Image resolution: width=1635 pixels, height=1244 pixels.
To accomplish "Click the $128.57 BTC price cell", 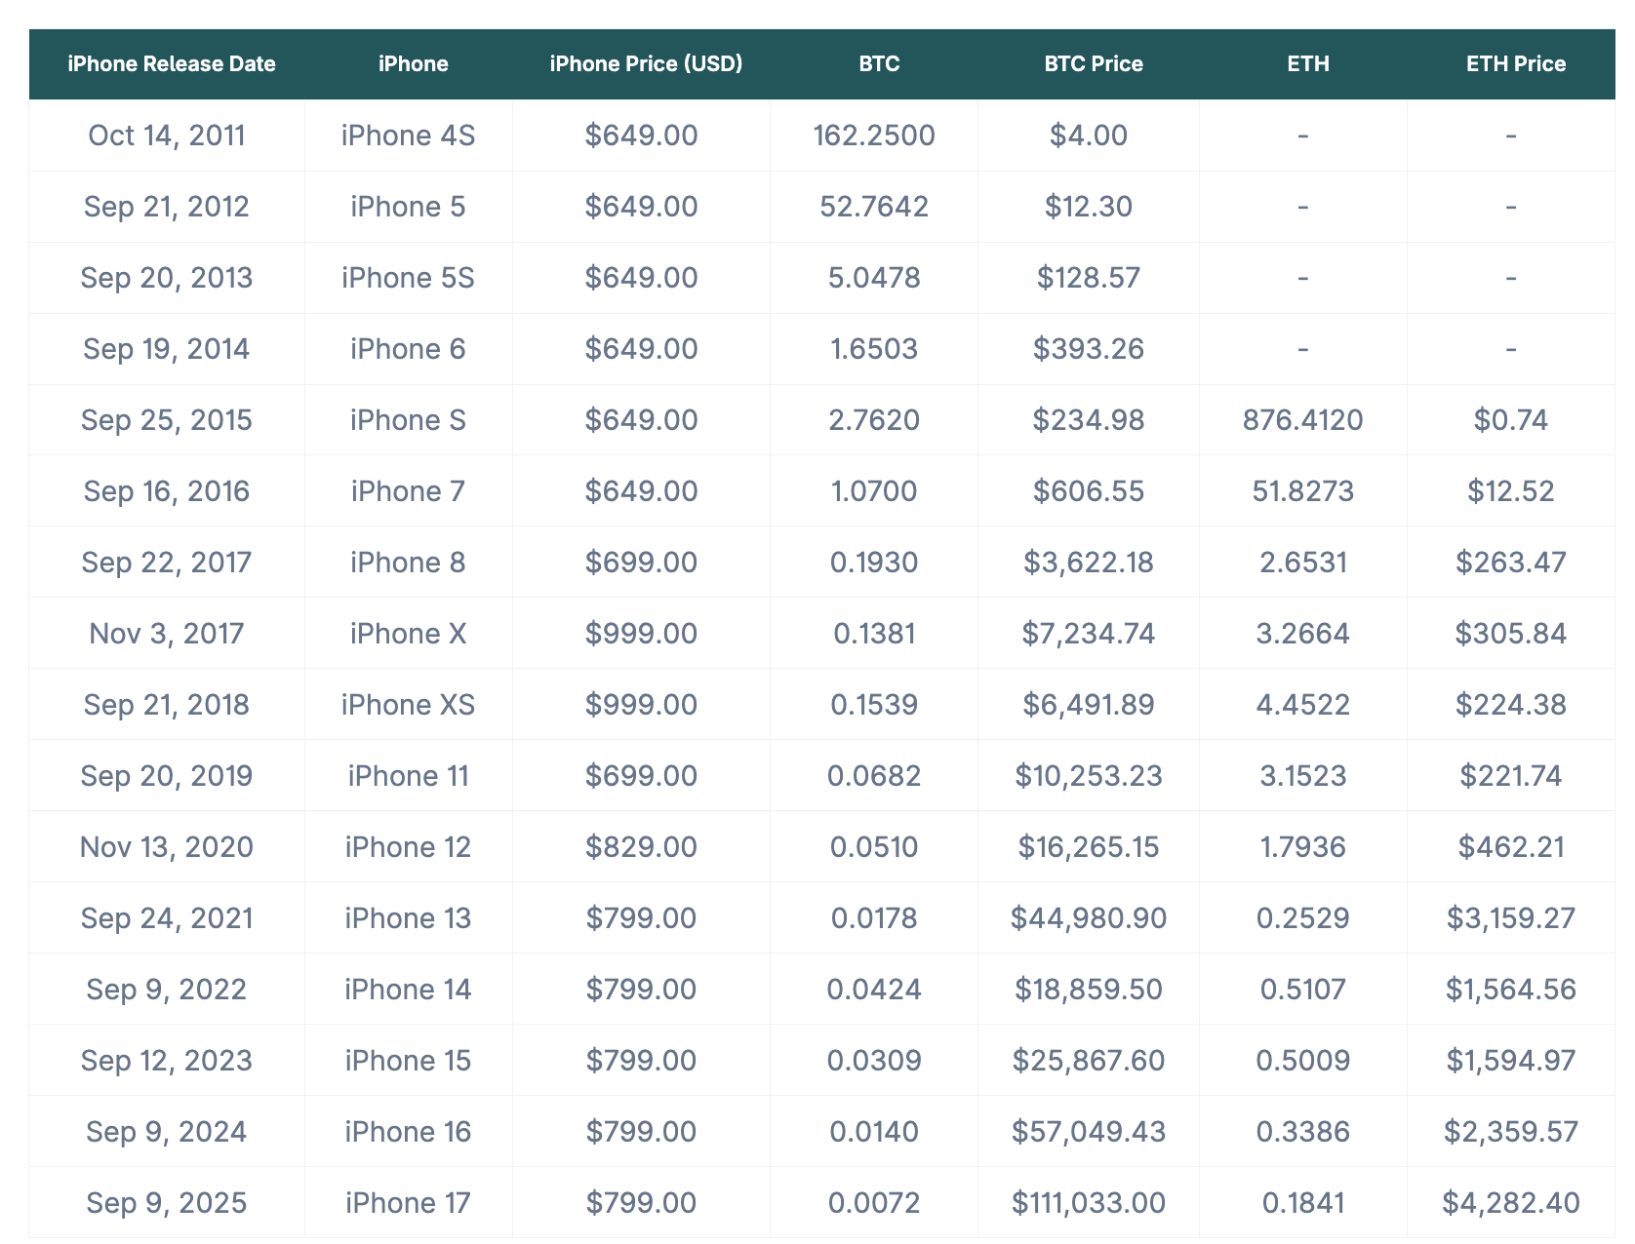I will coord(1089,278).
